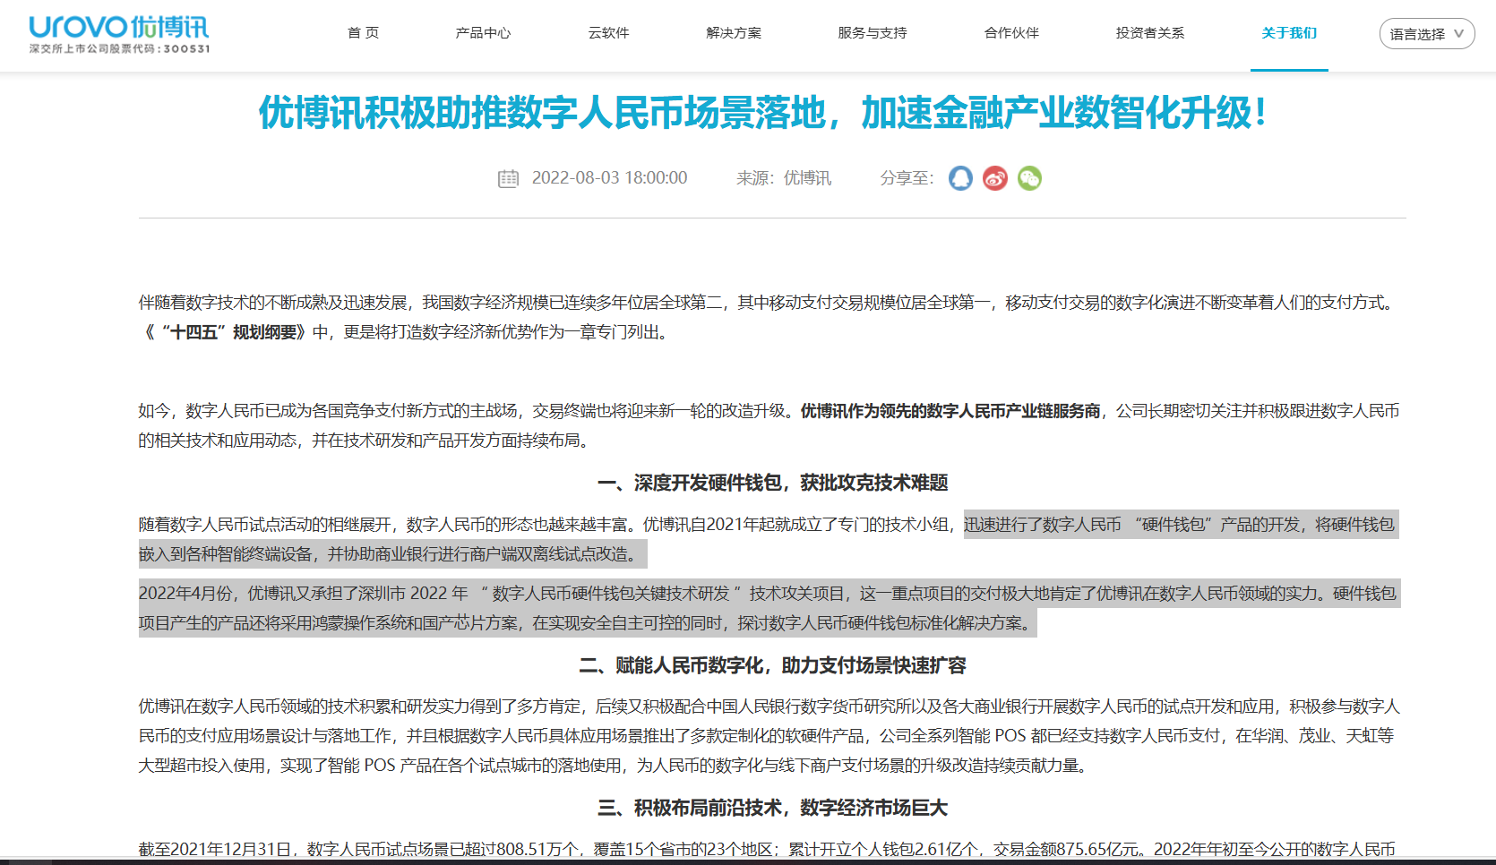Click the article headline 优博讯积极助推数字人民币场景落地
This screenshot has width=1496, height=865.
point(763,113)
